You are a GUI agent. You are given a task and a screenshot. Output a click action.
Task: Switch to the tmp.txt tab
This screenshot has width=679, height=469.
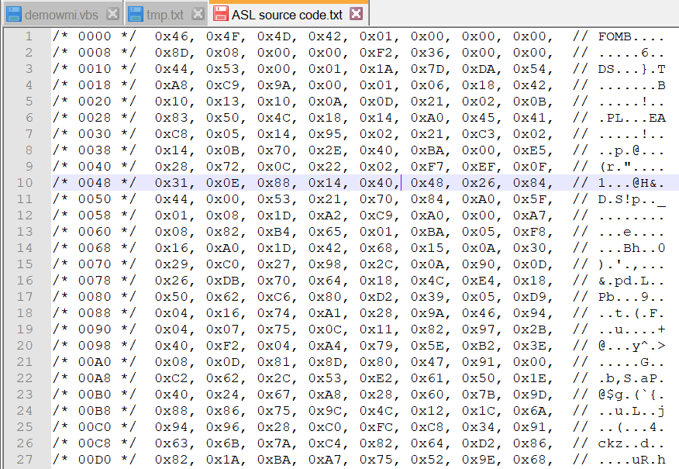pyautogui.click(x=165, y=15)
